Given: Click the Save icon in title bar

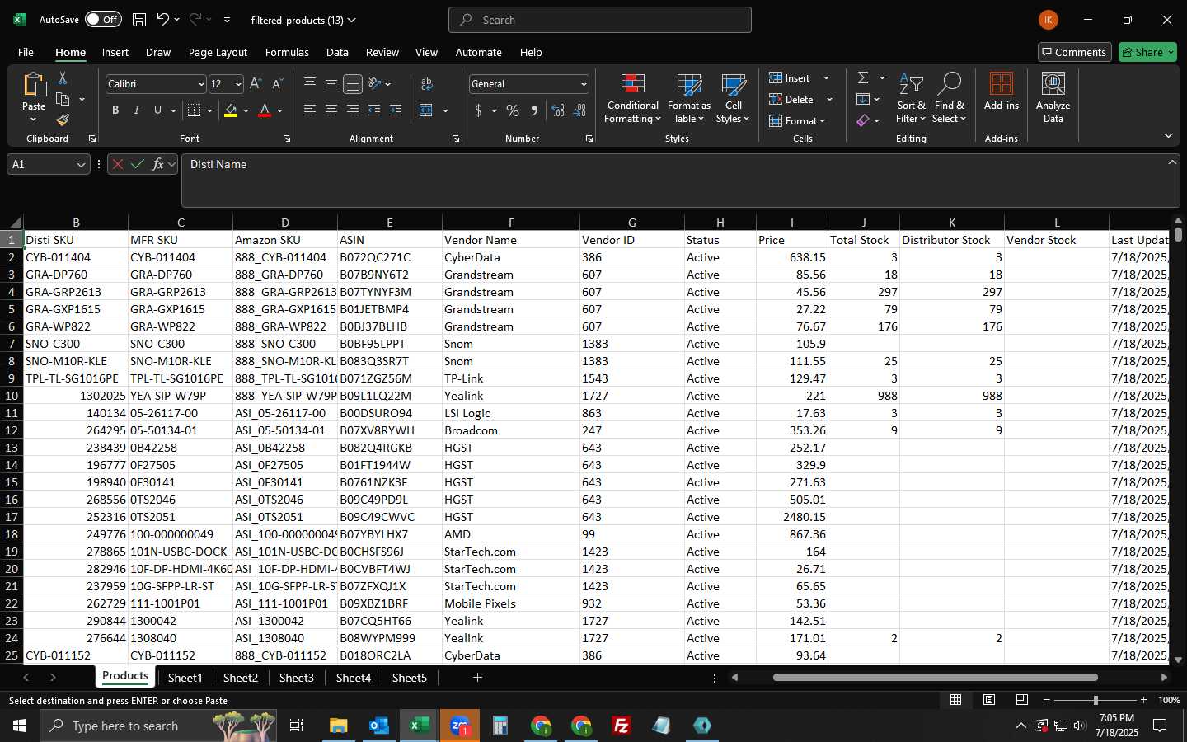Looking at the screenshot, I should (x=139, y=20).
